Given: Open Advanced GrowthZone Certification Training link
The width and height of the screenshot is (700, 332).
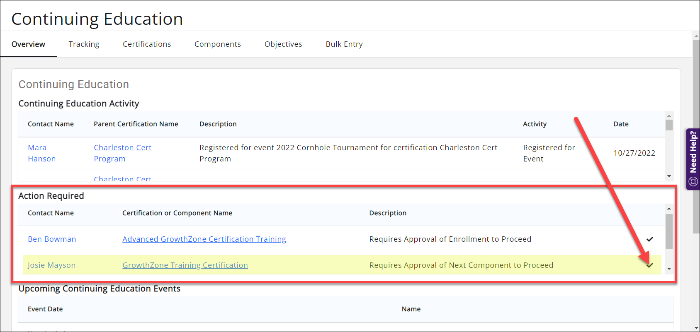Looking at the screenshot, I should (204, 239).
